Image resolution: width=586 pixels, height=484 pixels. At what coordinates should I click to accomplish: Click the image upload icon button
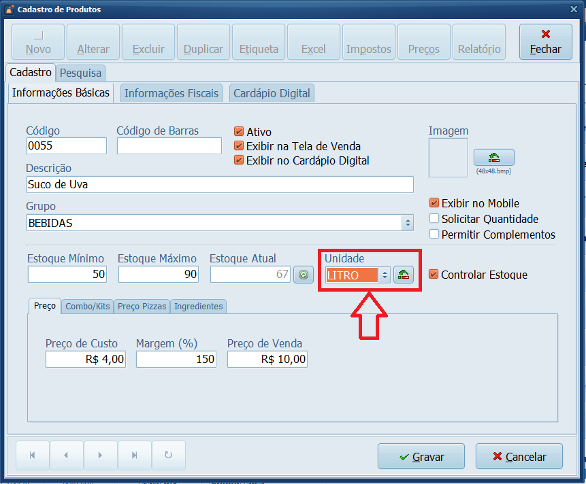493,158
